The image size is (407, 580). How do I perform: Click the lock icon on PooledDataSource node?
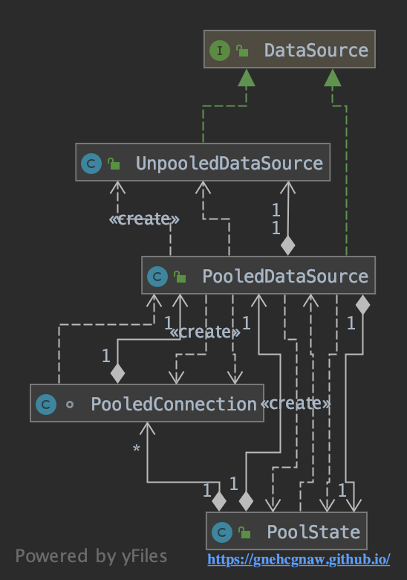(x=180, y=277)
